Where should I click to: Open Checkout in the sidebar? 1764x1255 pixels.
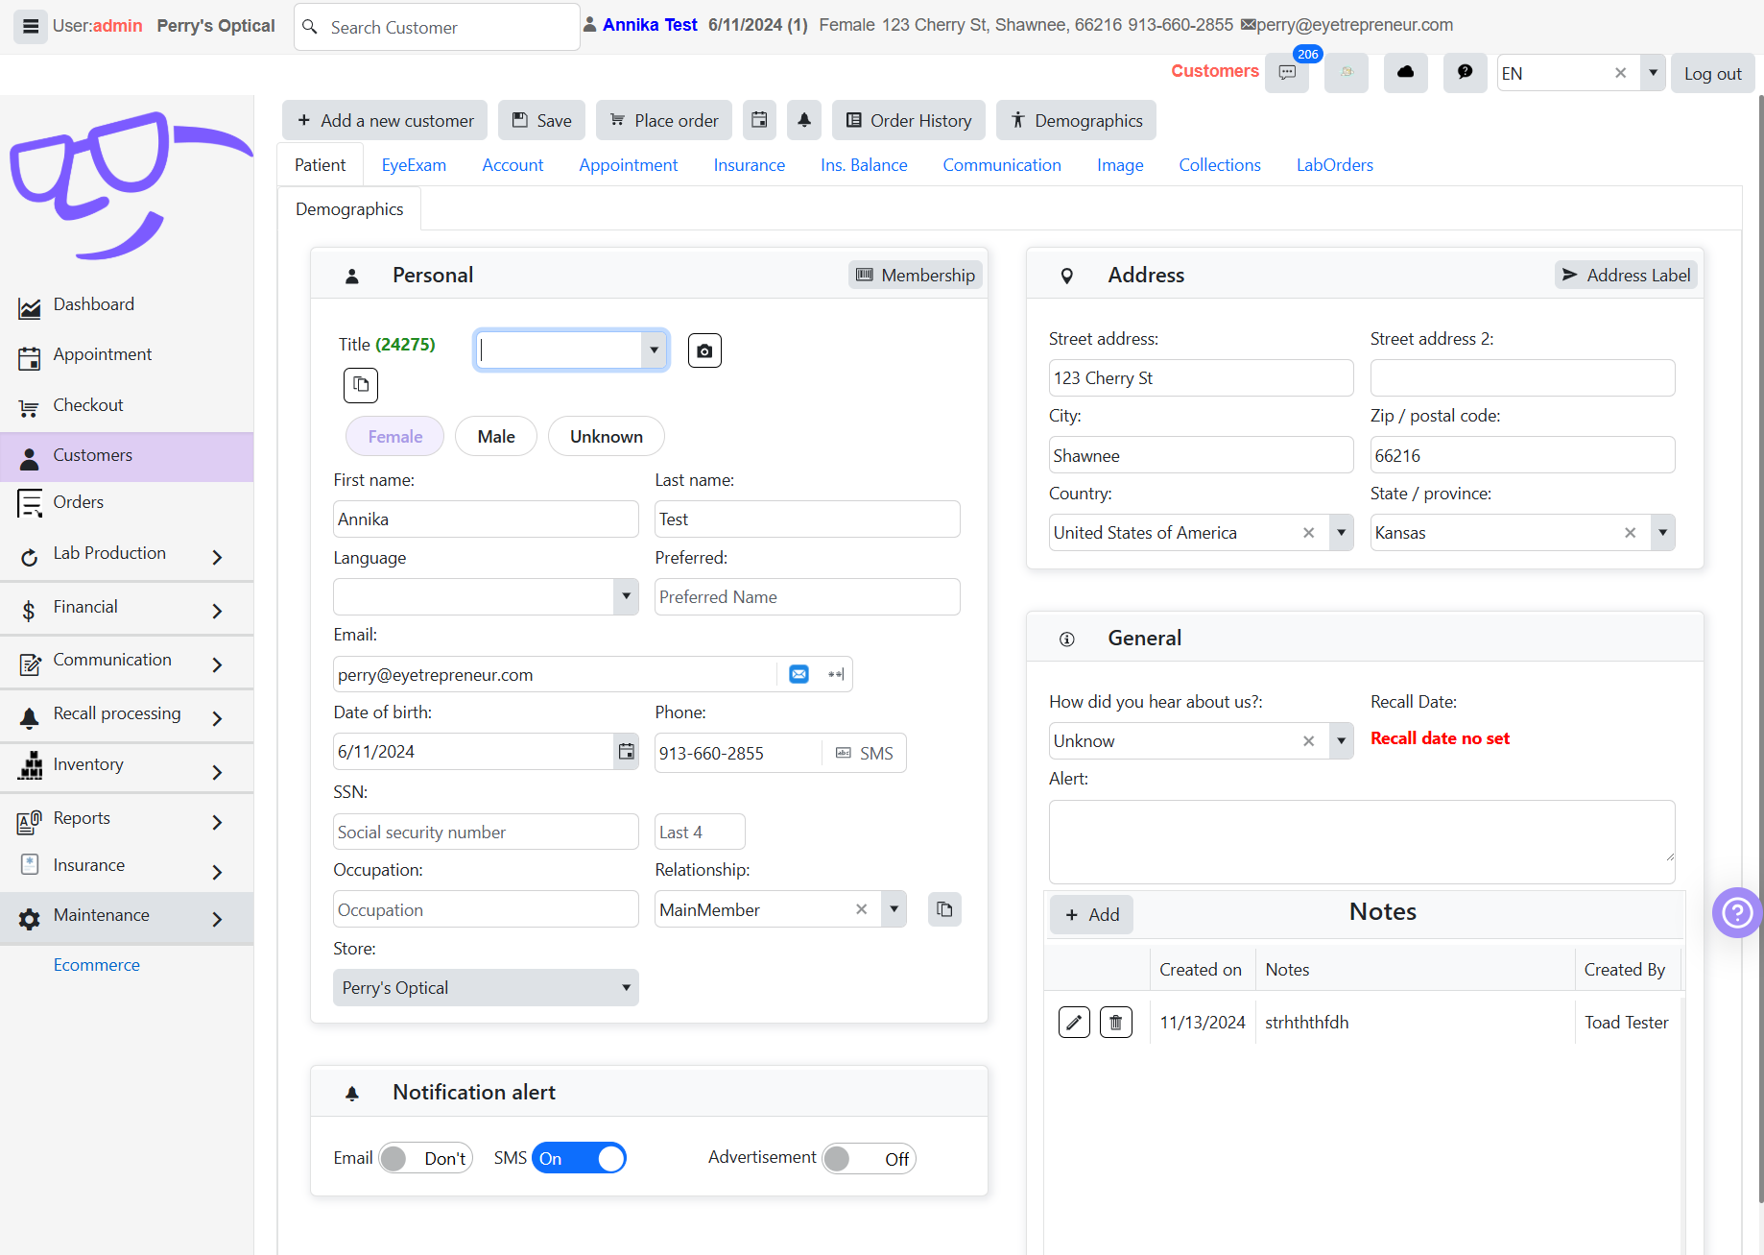tap(87, 405)
